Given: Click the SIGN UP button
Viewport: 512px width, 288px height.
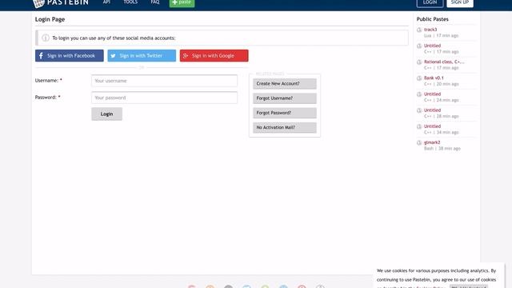Looking at the screenshot, I should (x=460, y=2).
